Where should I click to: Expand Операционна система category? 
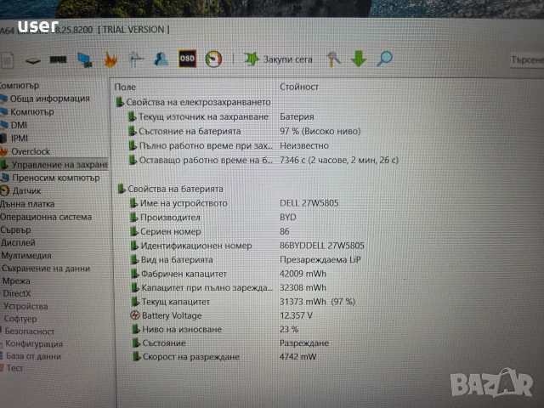(x=46, y=217)
